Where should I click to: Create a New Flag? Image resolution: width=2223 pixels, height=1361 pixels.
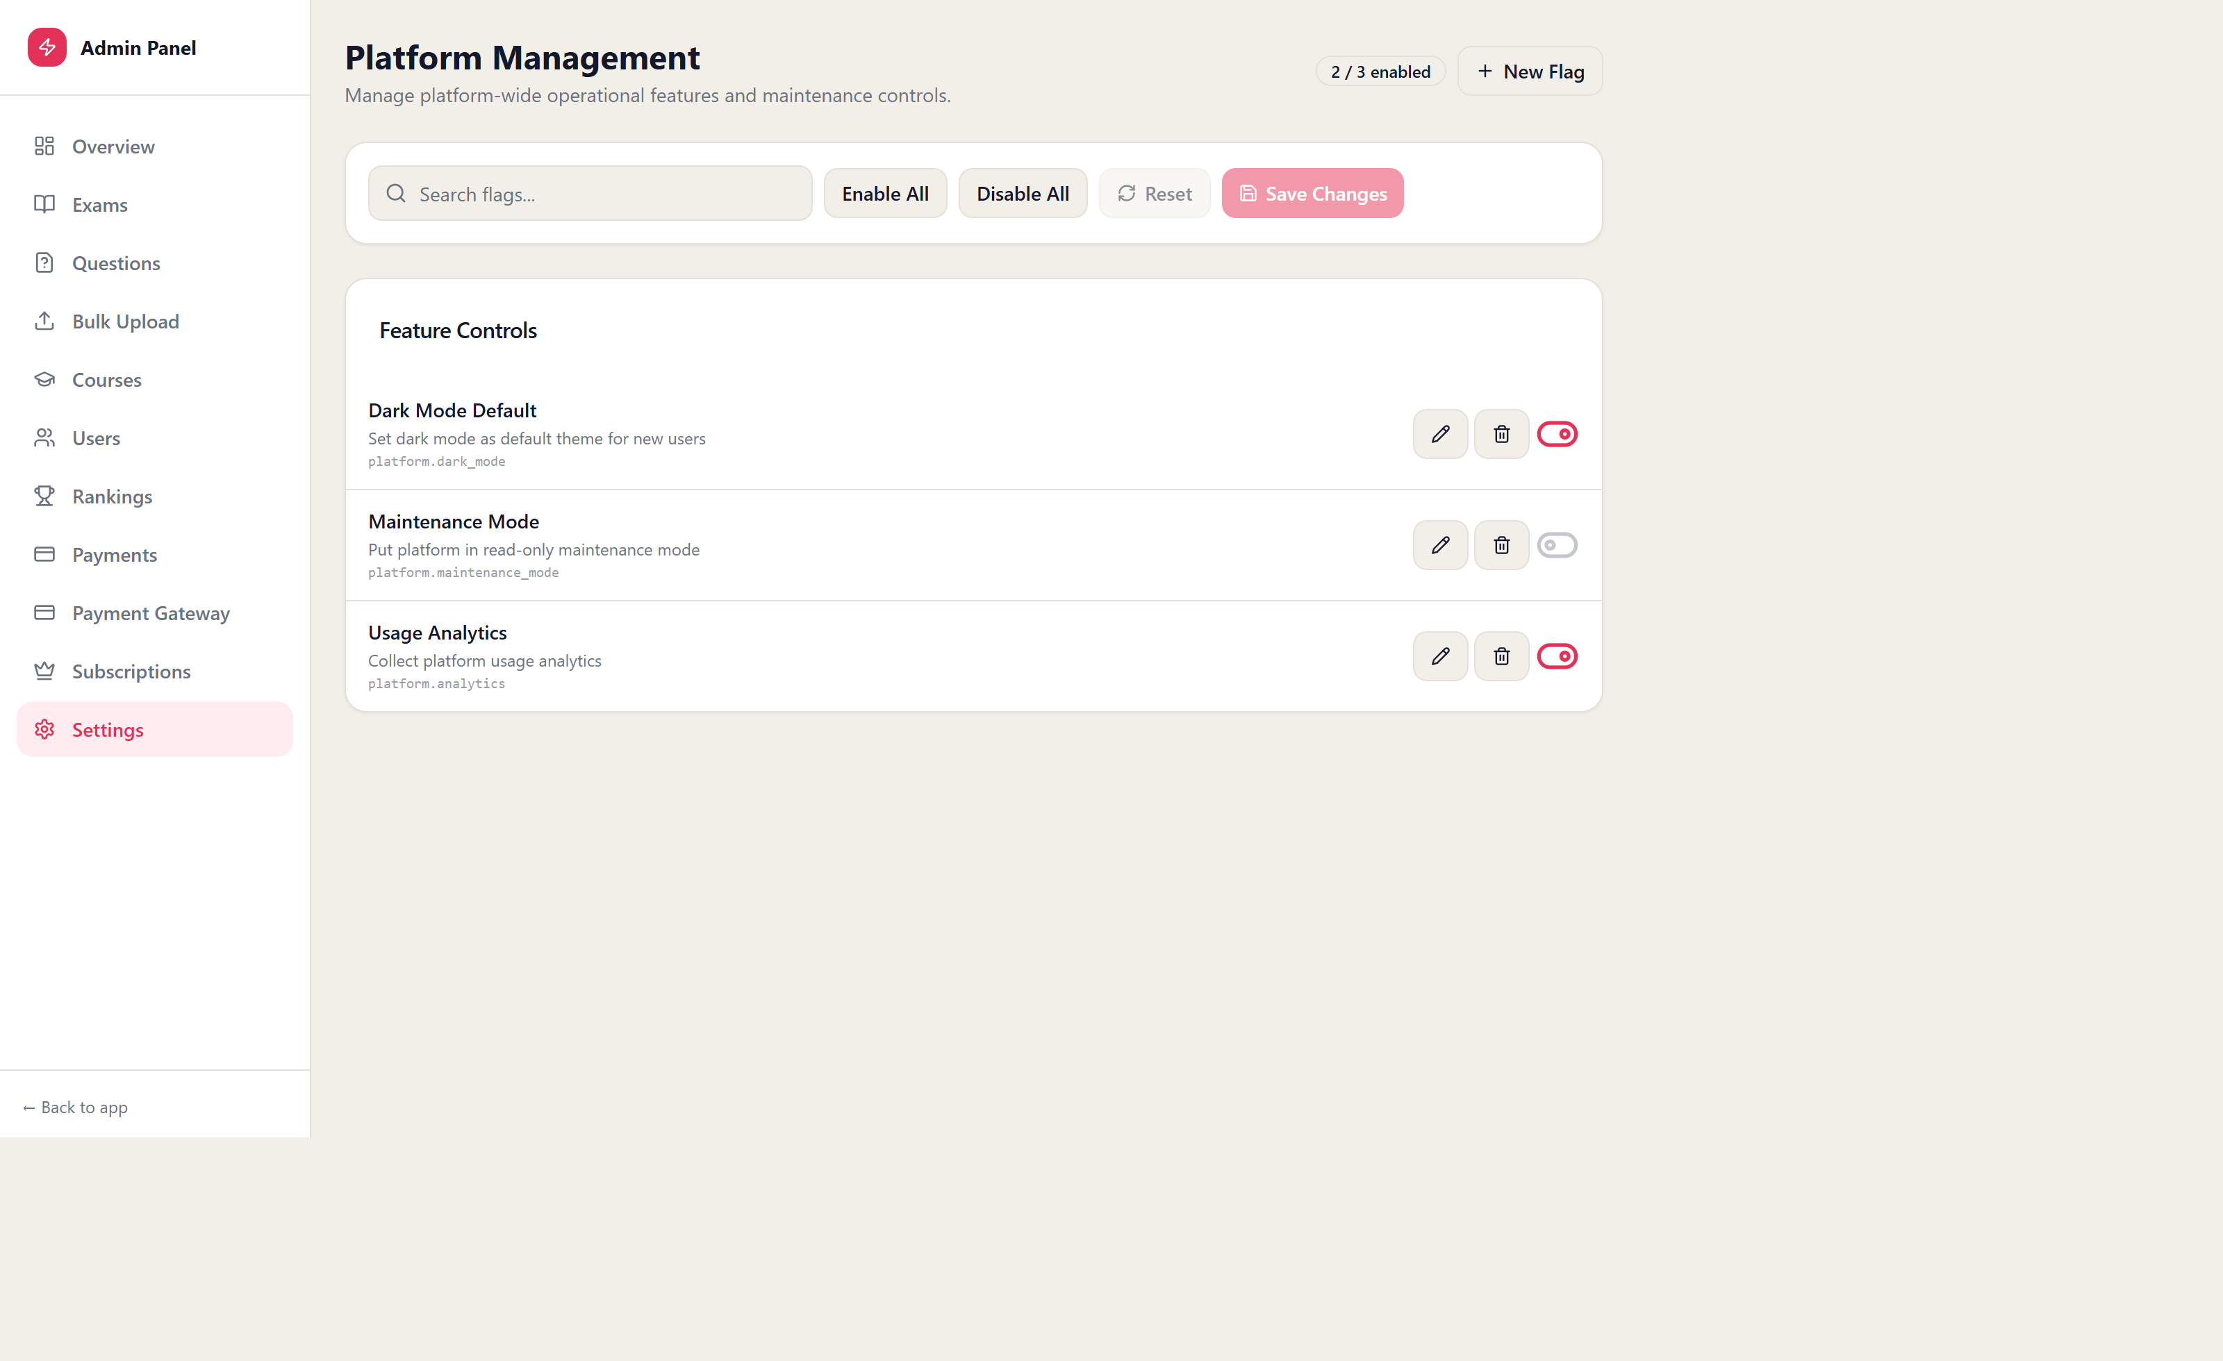pyautogui.click(x=1530, y=72)
